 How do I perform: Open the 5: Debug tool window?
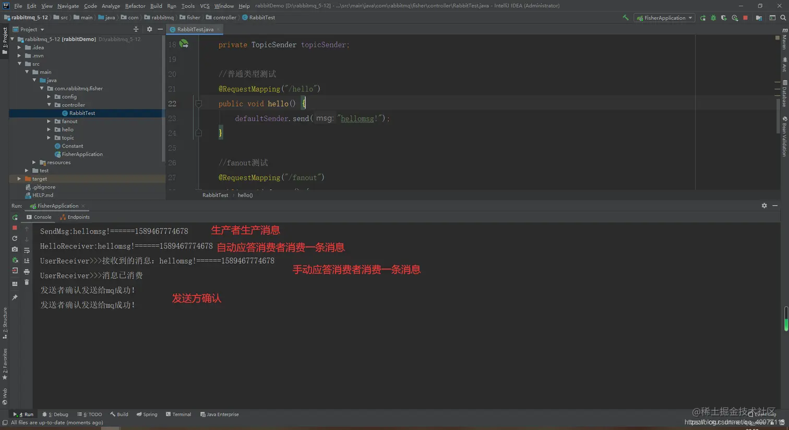coord(55,414)
